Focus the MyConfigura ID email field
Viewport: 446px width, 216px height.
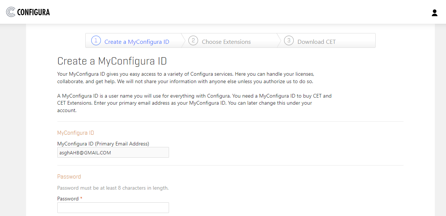pyautogui.click(x=113, y=152)
